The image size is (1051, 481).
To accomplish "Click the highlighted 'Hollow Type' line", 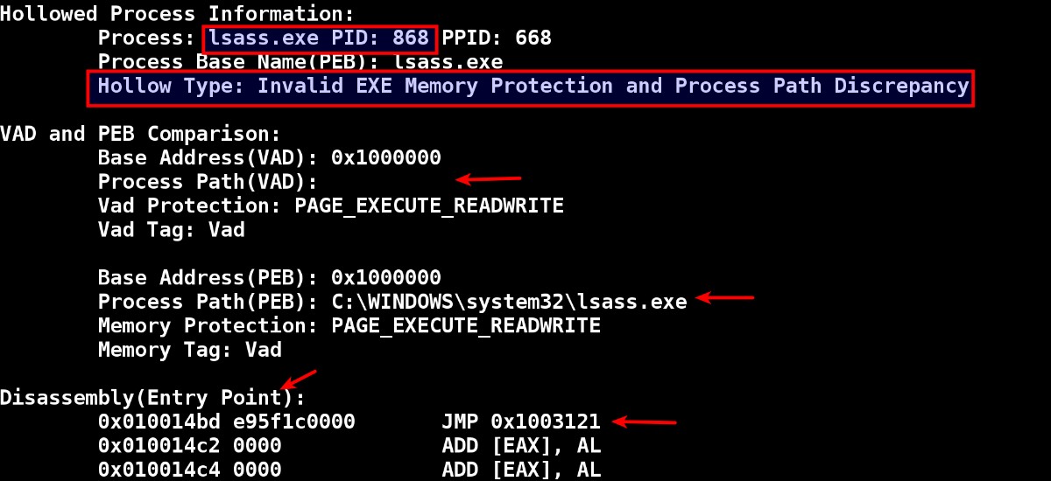I will [531, 87].
